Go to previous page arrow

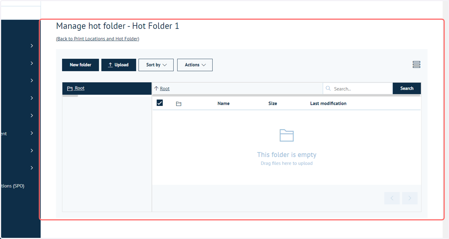[392, 198]
